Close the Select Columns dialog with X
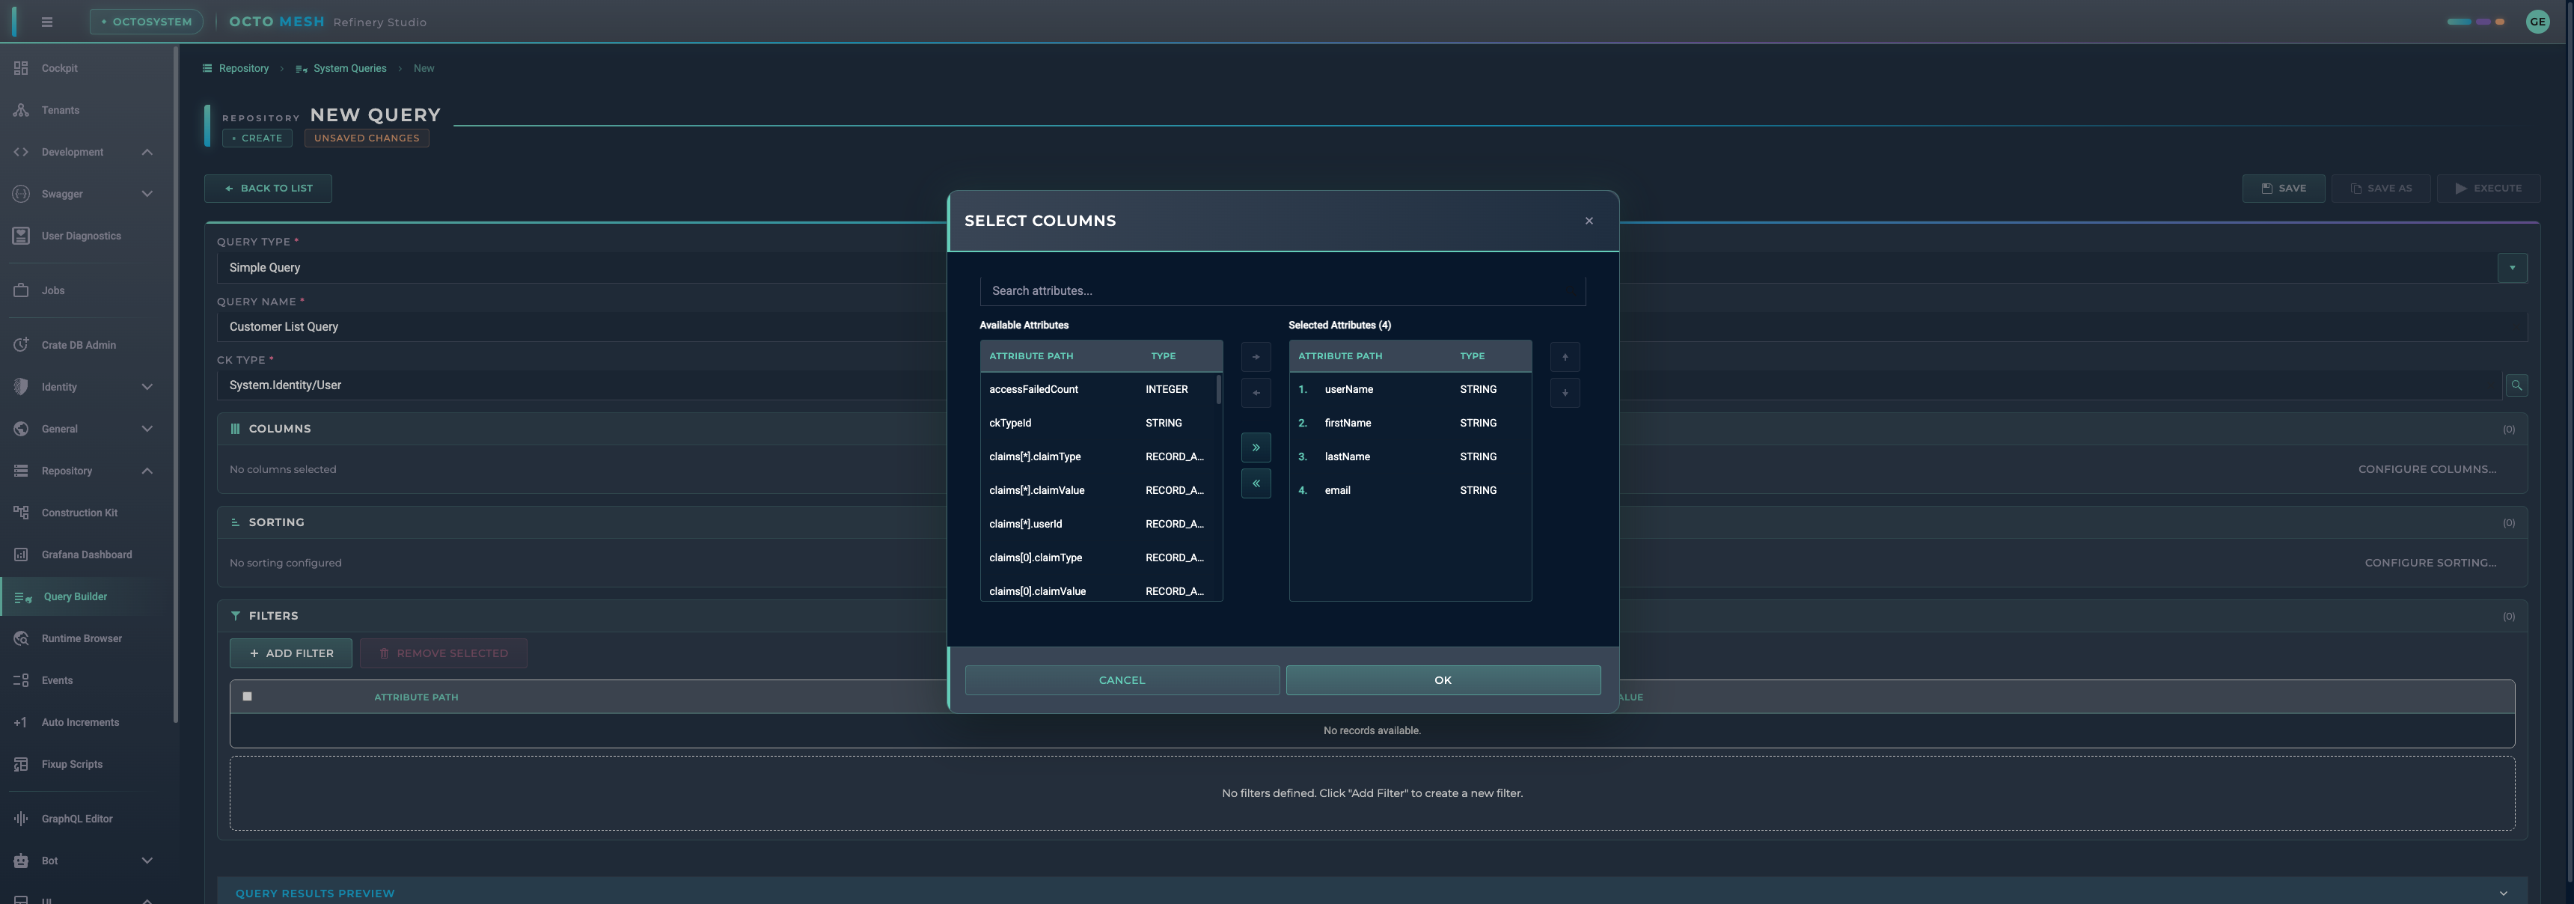This screenshot has width=2574, height=904. tap(1588, 221)
